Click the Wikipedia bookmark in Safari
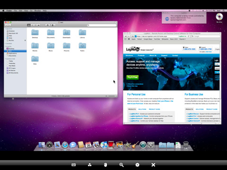The height and width of the screenshot is (170, 227). pos(165,39)
